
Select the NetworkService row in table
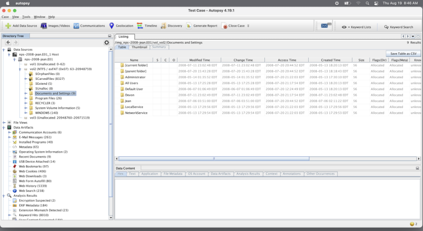(x=268, y=113)
